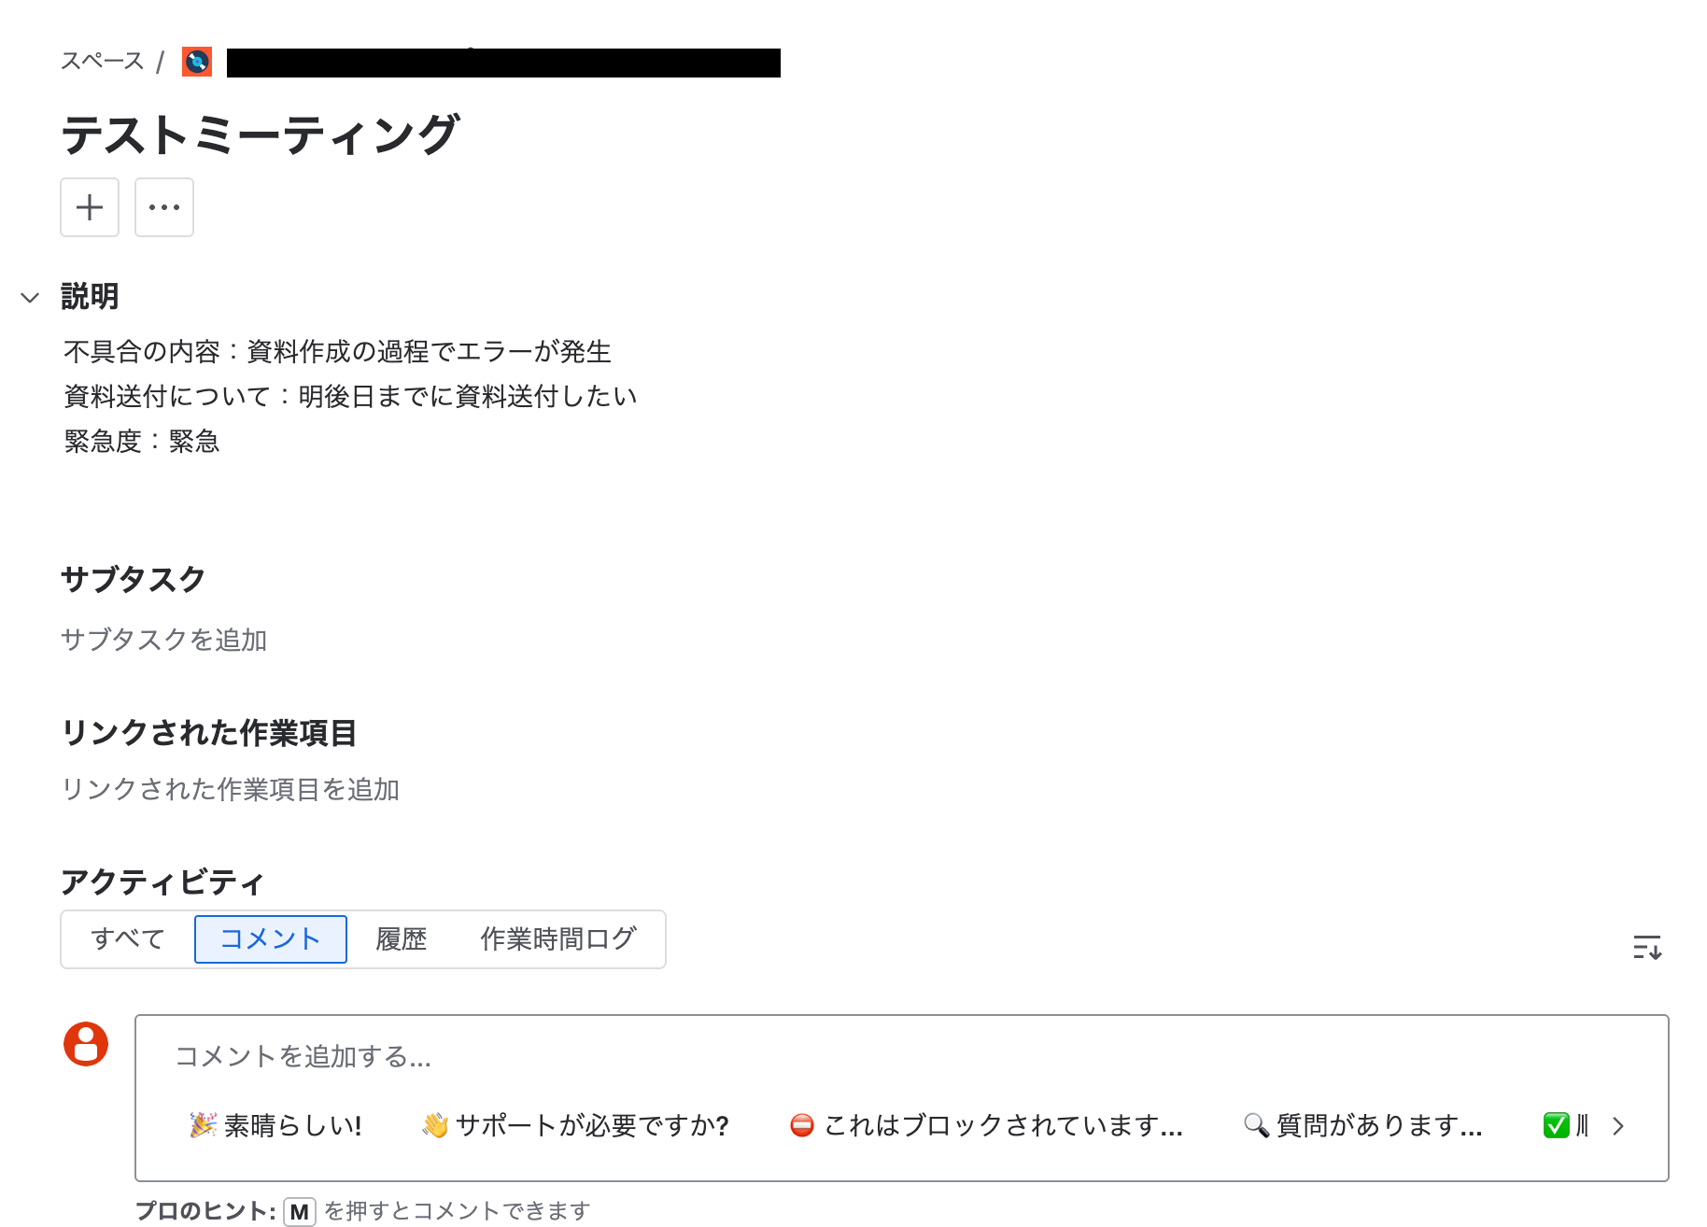This screenshot has width=1707, height=1227.
Task: Toggle comment sort order icon
Action: pyautogui.click(x=1647, y=948)
